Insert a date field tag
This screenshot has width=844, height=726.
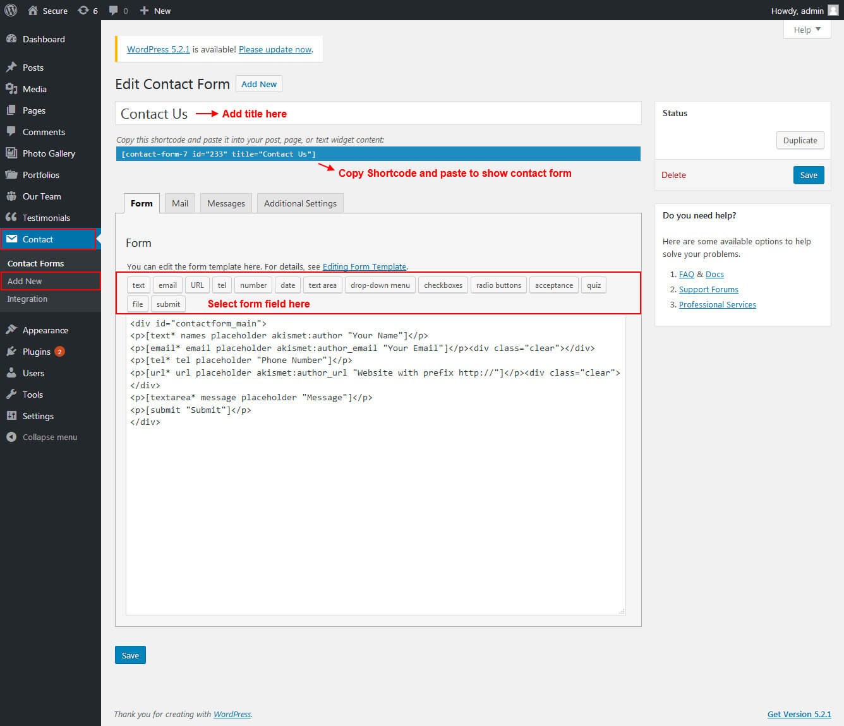point(287,285)
